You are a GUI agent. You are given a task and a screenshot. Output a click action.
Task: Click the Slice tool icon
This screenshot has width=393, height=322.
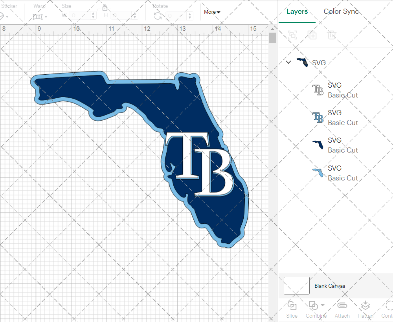292,306
